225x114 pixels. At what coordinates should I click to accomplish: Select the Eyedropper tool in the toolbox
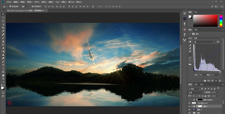coord(3,31)
